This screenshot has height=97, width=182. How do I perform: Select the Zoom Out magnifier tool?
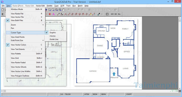coord(53,10)
